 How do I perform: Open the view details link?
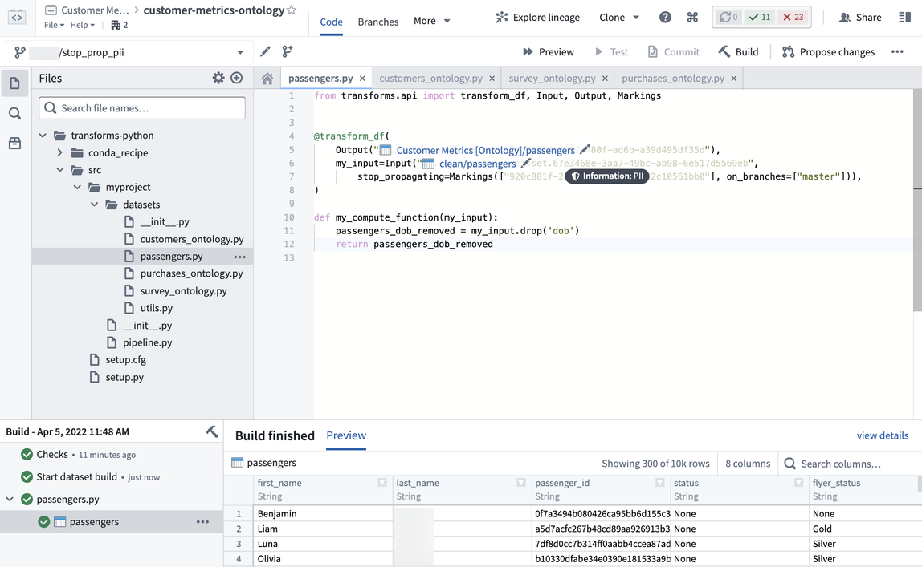pos(882,435)
